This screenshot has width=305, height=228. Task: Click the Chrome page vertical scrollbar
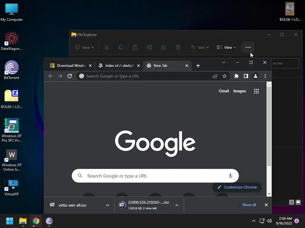pos(269,126)
